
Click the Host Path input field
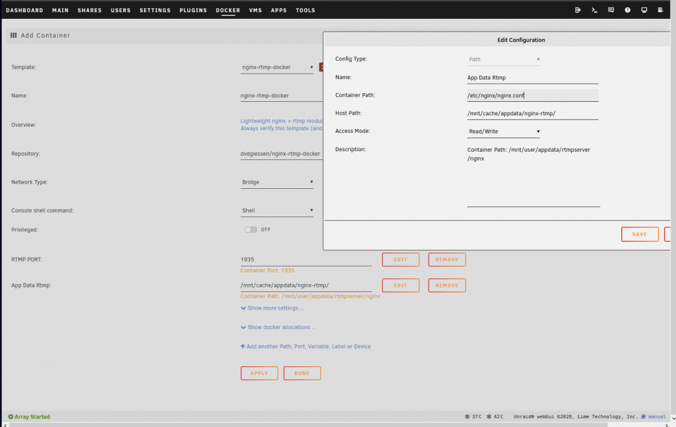[533, 113]
